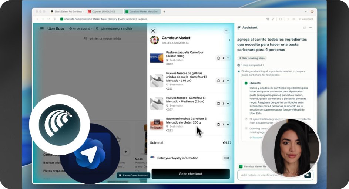
Task: Open 'Enter your loyalty information' row
Action: click(x=191, y=158)
